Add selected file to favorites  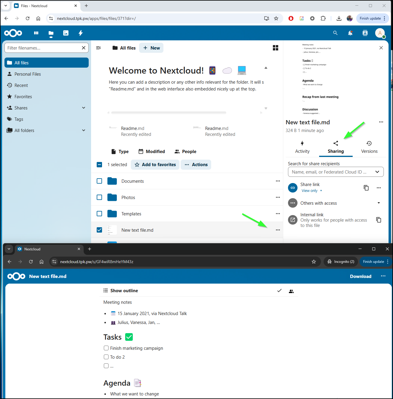(155, 165)
